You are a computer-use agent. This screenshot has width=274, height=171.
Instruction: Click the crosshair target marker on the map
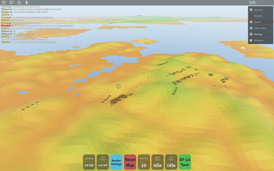click(x=119, y=86)
